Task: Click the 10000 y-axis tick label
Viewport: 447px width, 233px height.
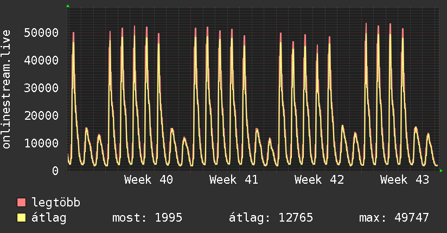Action: coord(41,143)
